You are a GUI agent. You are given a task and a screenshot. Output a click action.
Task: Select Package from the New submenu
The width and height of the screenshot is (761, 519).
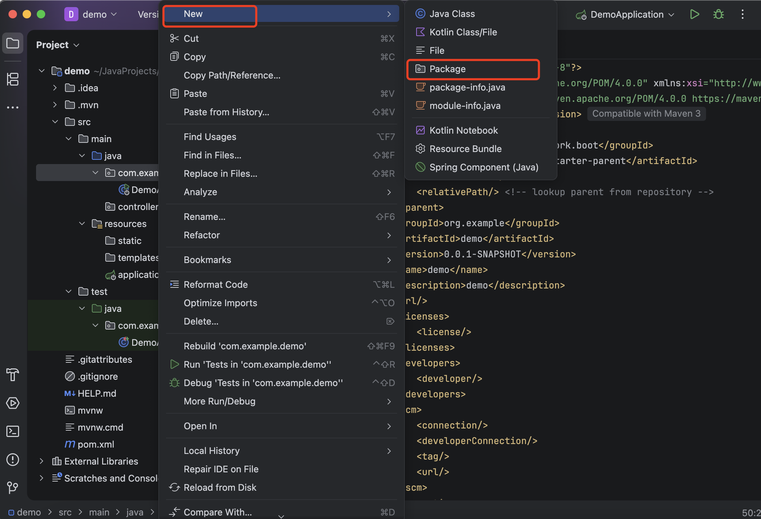[x=447, y=69]
